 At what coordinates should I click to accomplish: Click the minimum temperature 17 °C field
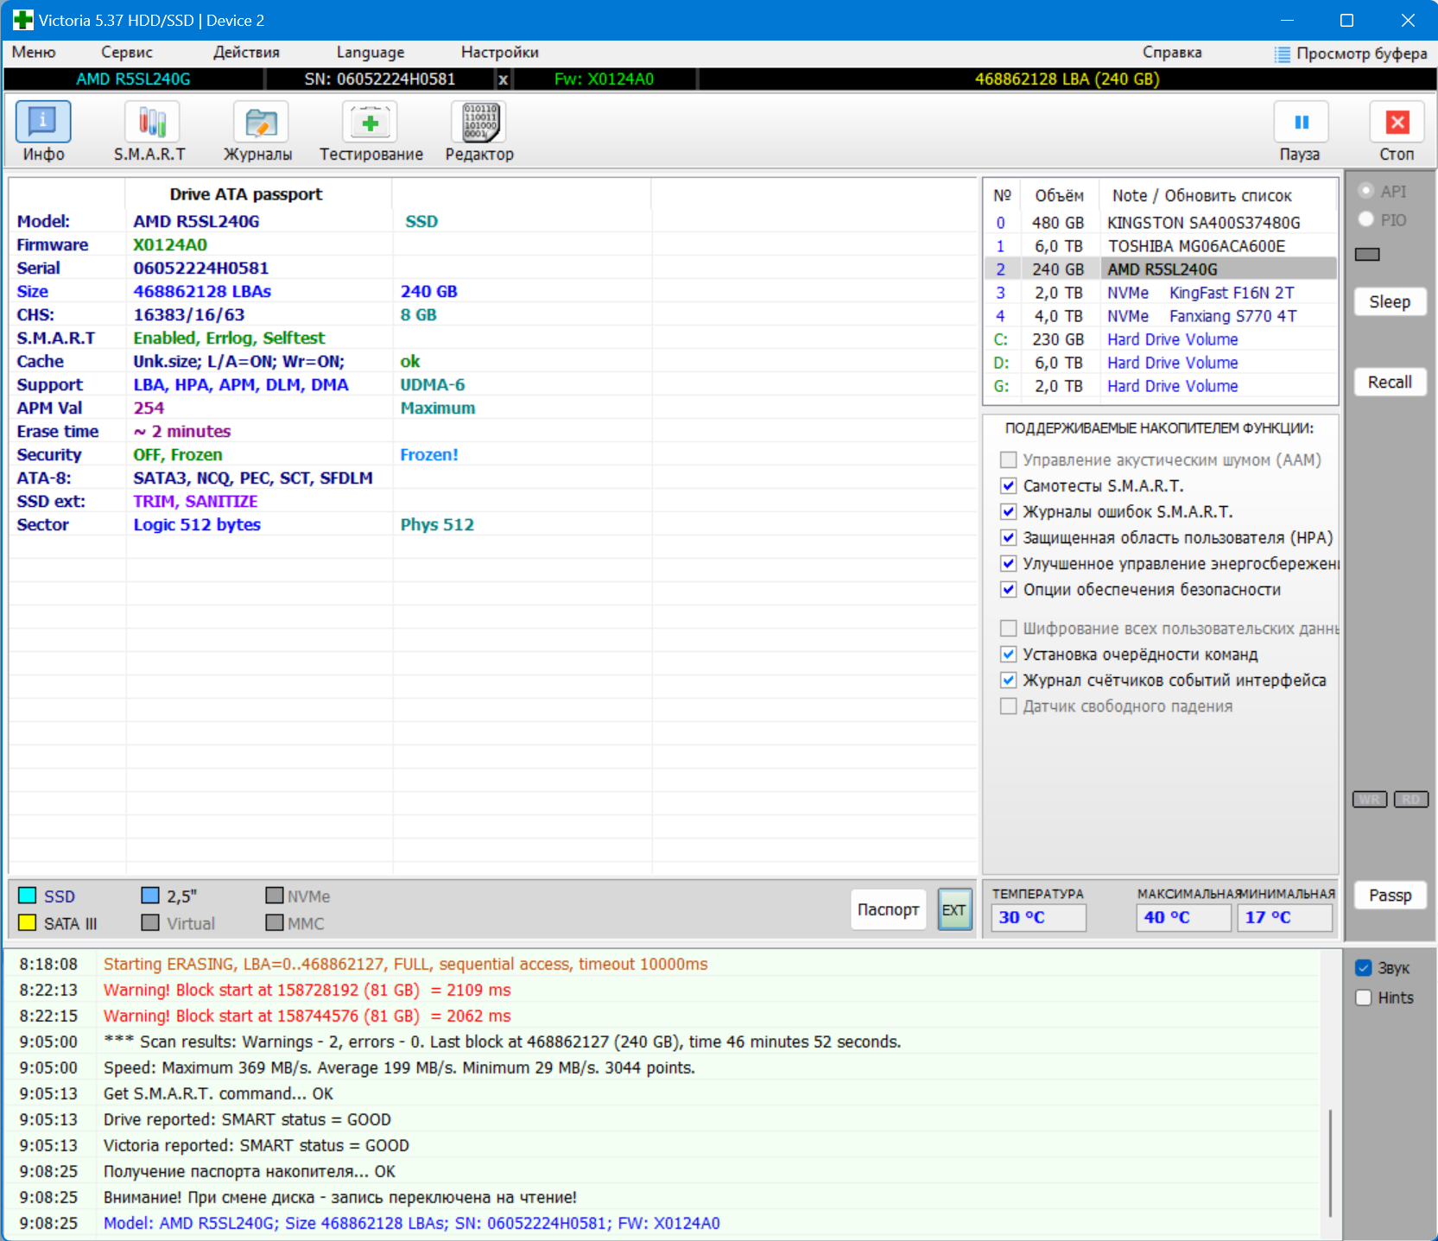[x=1285, y=917]
